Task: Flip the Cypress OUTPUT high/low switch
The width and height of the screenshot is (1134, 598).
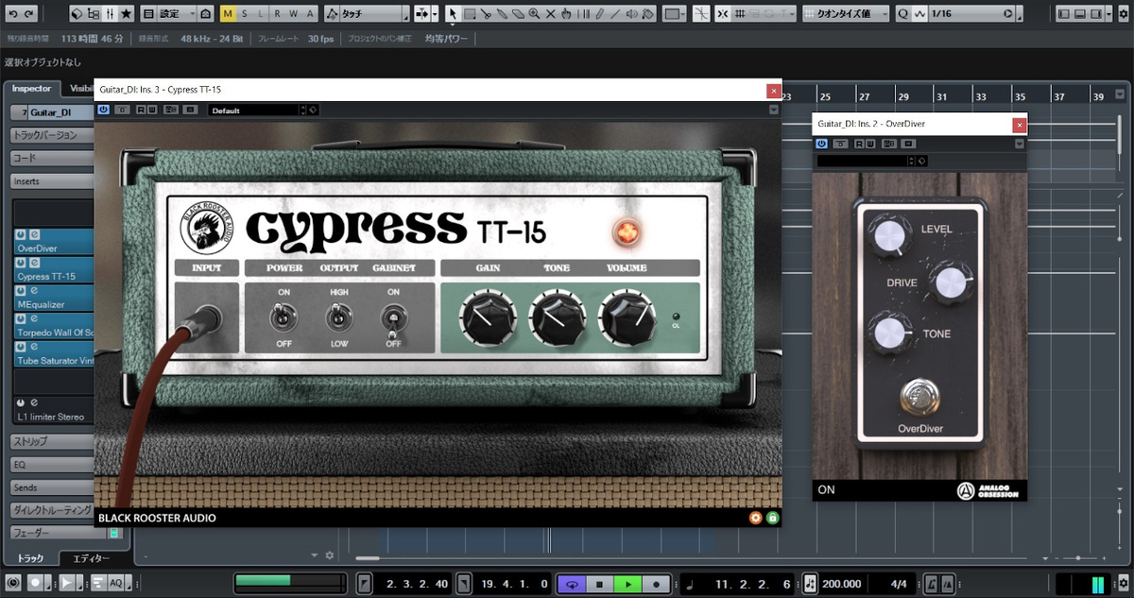Action: [x=339, y=318]
